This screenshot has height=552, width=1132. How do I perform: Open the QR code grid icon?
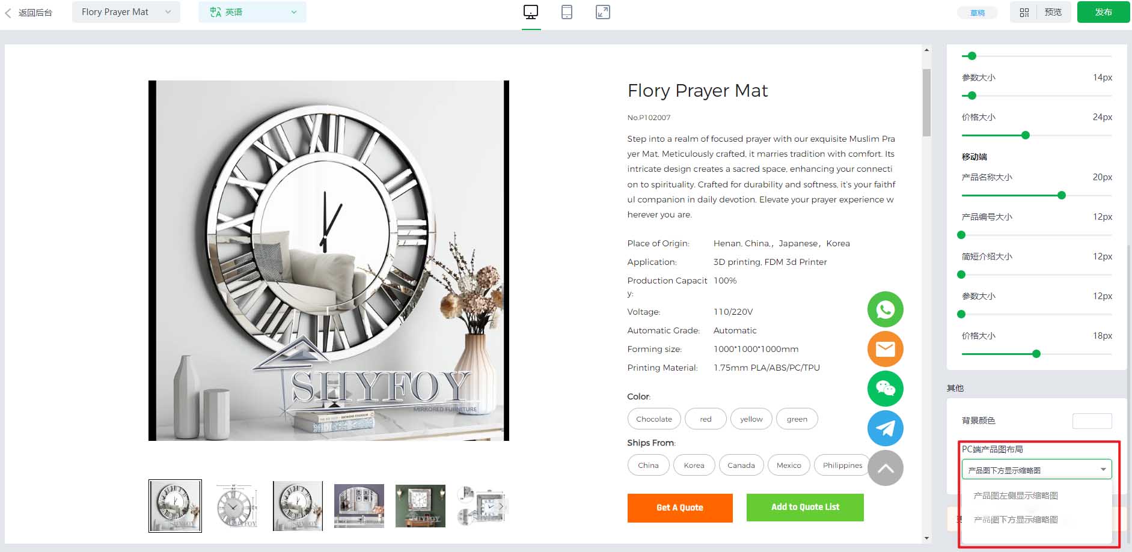point(1024,12)
